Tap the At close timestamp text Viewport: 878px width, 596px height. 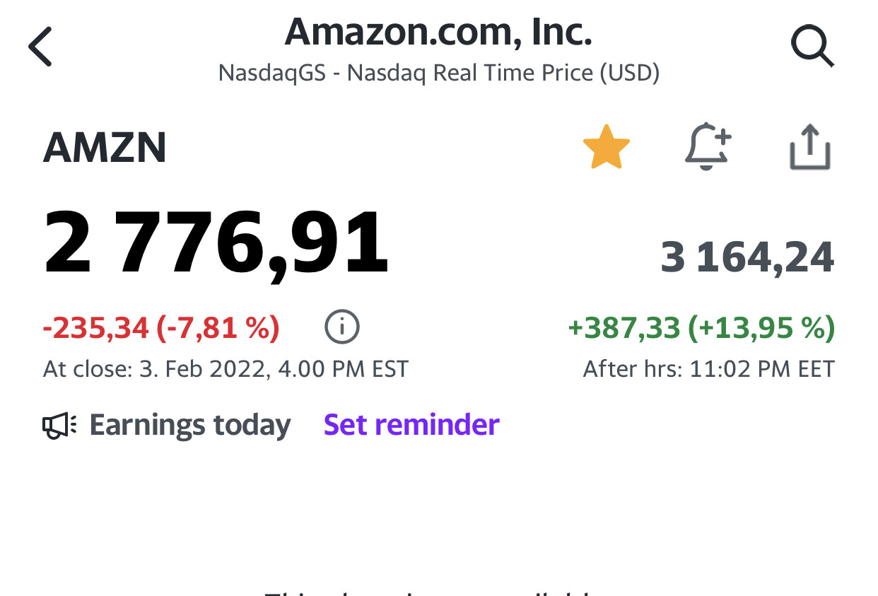(226, 369)
